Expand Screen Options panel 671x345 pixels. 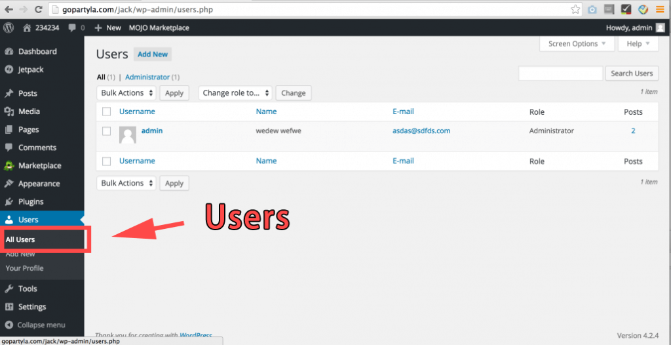pyautogui.click(x=577, y=44)
